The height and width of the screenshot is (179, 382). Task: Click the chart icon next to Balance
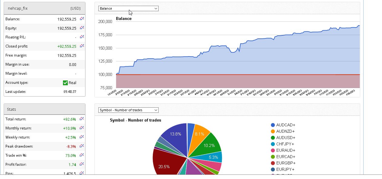pos(82,19)
